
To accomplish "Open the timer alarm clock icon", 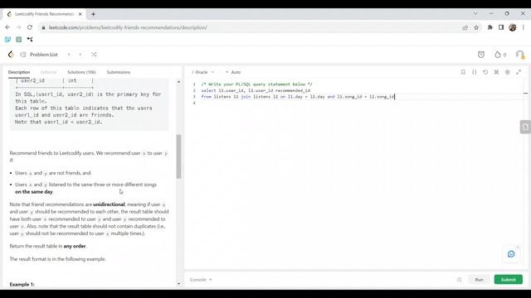I will (x=481, y=55).
